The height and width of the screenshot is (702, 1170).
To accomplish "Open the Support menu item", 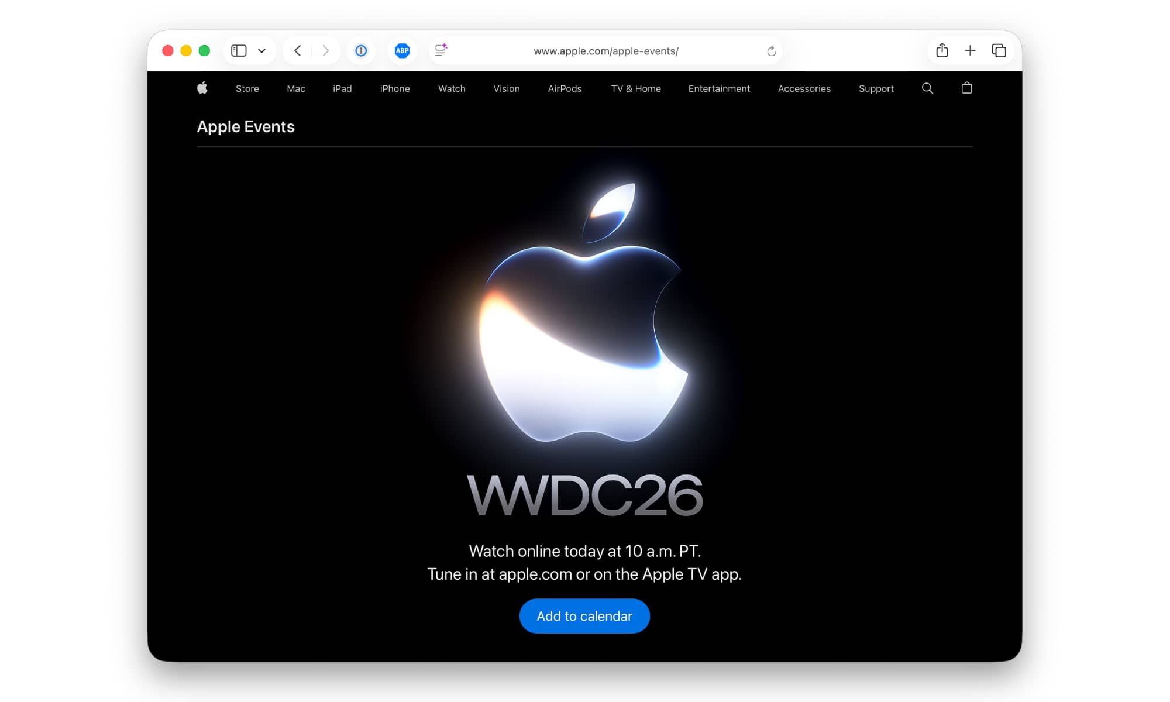I will (x=876, y=88).
